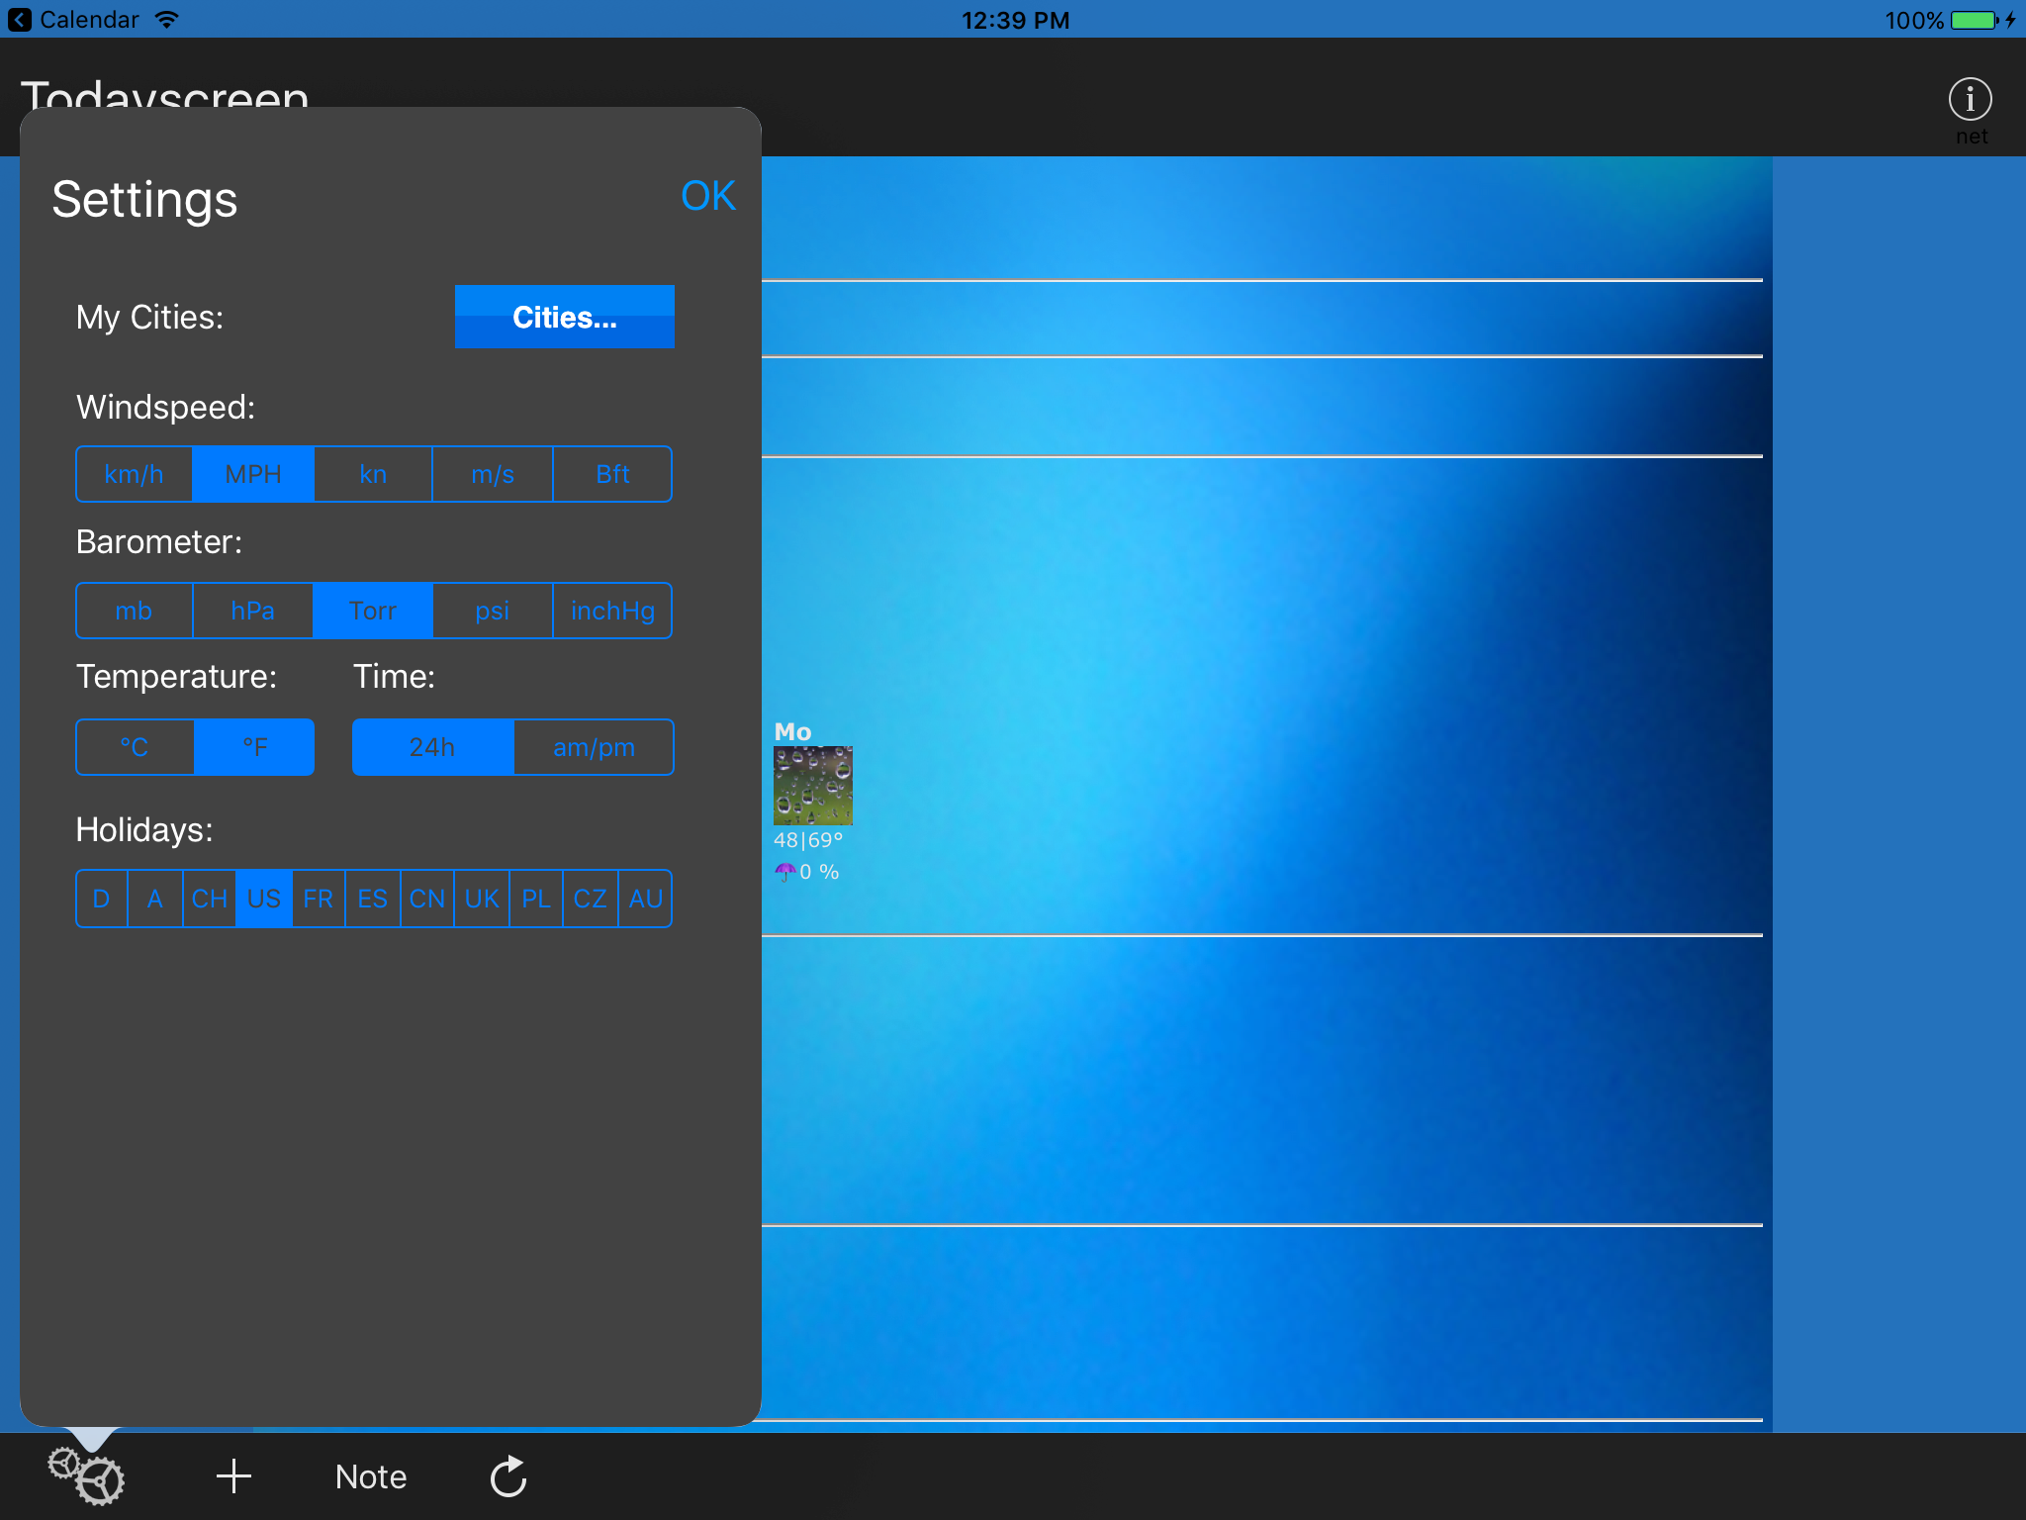Tap the Calendar back arrow icon
2026x1520 pixels.
[x=19, y=20]
